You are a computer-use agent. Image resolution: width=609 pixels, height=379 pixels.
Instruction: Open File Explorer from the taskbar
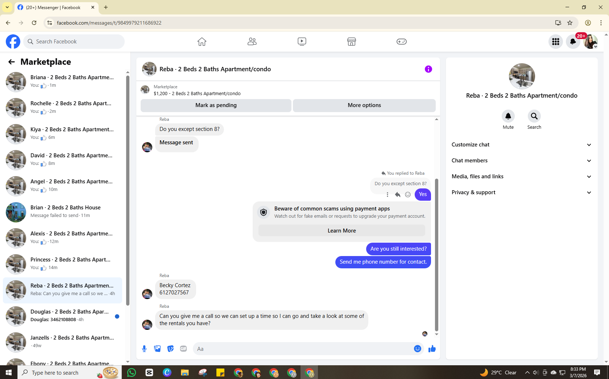click(x=185, y=372)
